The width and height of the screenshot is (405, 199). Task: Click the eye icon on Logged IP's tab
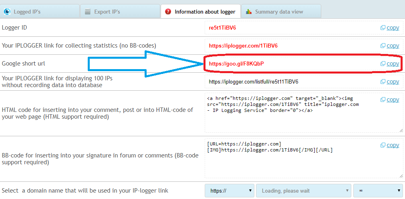click(7, 12)
